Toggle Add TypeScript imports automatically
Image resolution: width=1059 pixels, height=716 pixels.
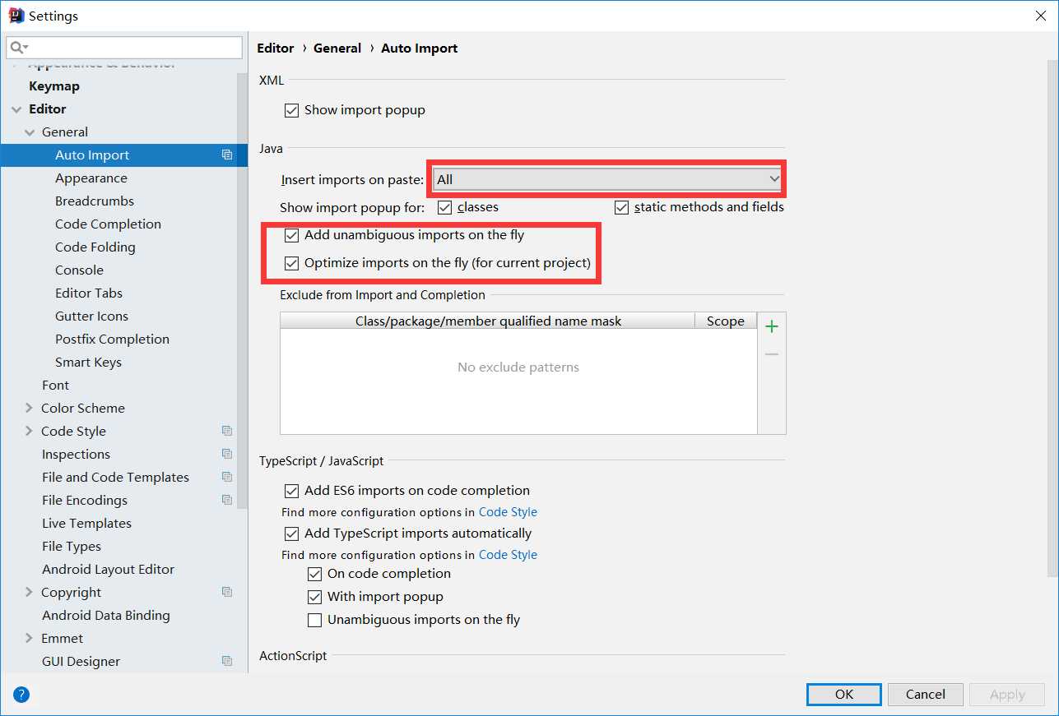pyautogui.click(x=291, y=534)
